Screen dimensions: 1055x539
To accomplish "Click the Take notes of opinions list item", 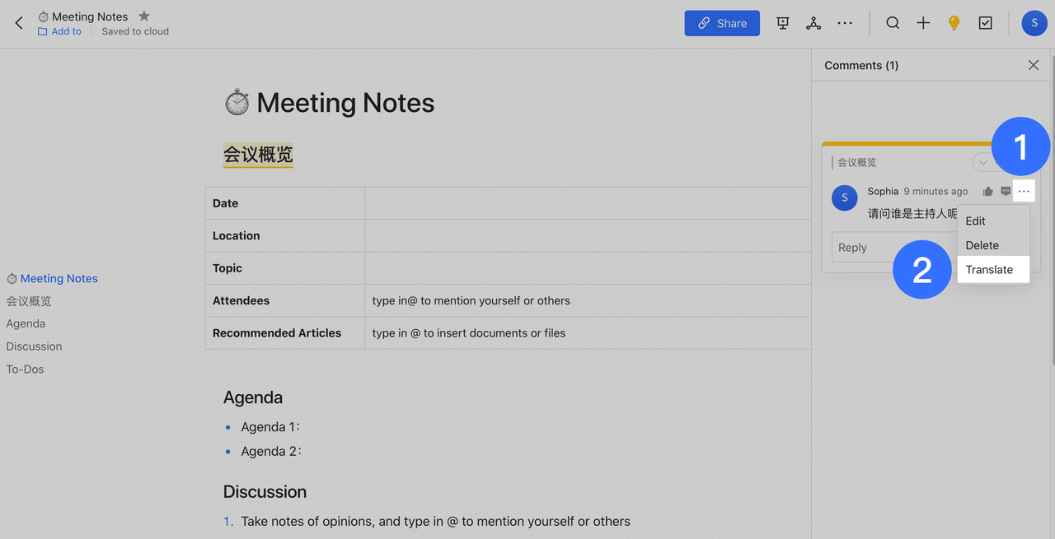I will (x=435, y=522).
